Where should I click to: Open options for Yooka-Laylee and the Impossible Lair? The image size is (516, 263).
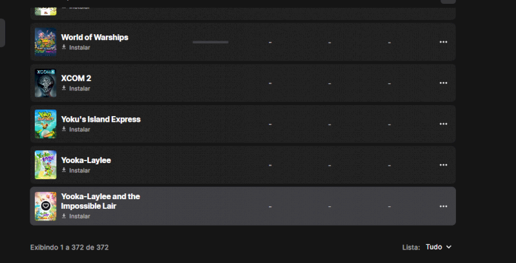pos(443,206)
